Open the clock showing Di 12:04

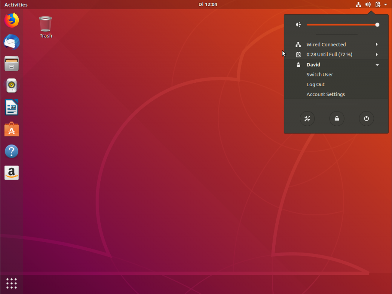[208, 5]
